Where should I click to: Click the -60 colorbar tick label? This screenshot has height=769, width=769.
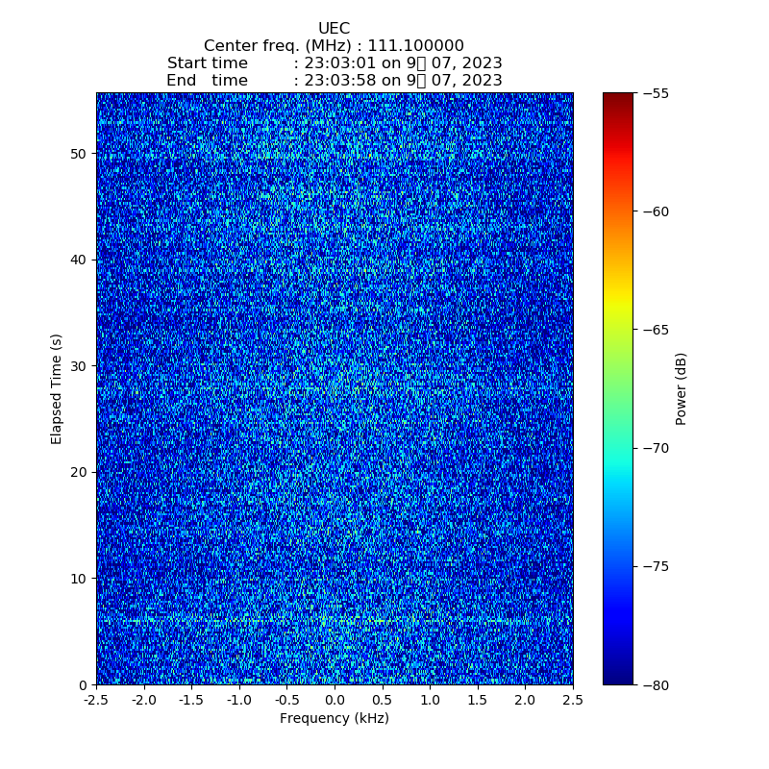click(663, 211)
